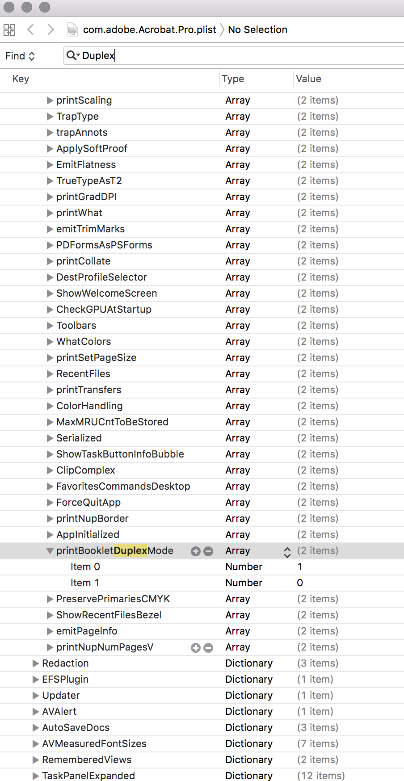Open the related items grid icon
Screen dimensions: 404x781
[9, 30]
